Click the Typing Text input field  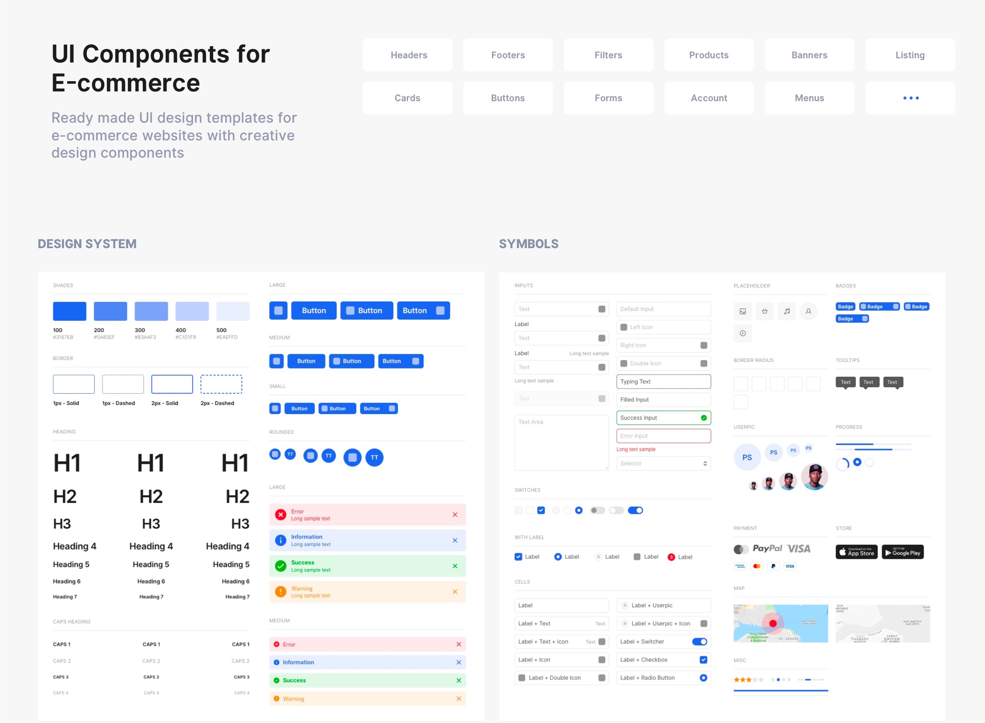[663, 381]
